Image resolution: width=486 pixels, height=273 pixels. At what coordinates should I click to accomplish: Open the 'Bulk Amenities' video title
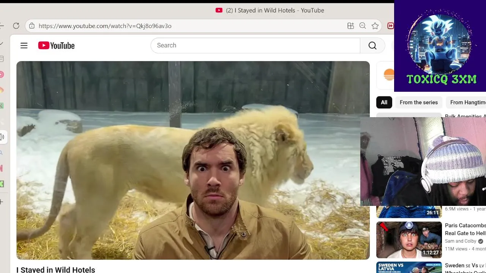[465, 116]
